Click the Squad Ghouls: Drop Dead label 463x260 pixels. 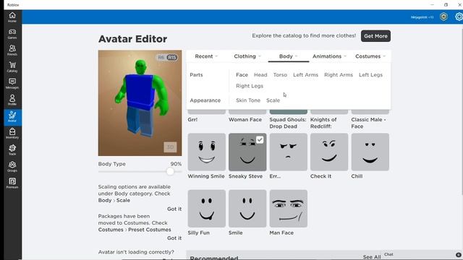pyautogui.click(x=288, y=123)
